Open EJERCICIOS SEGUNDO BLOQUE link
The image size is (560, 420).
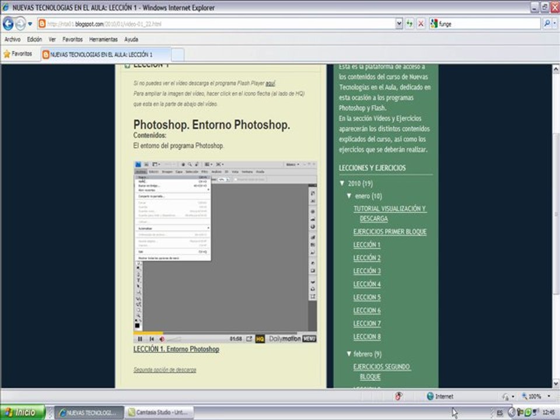[381, 372]
